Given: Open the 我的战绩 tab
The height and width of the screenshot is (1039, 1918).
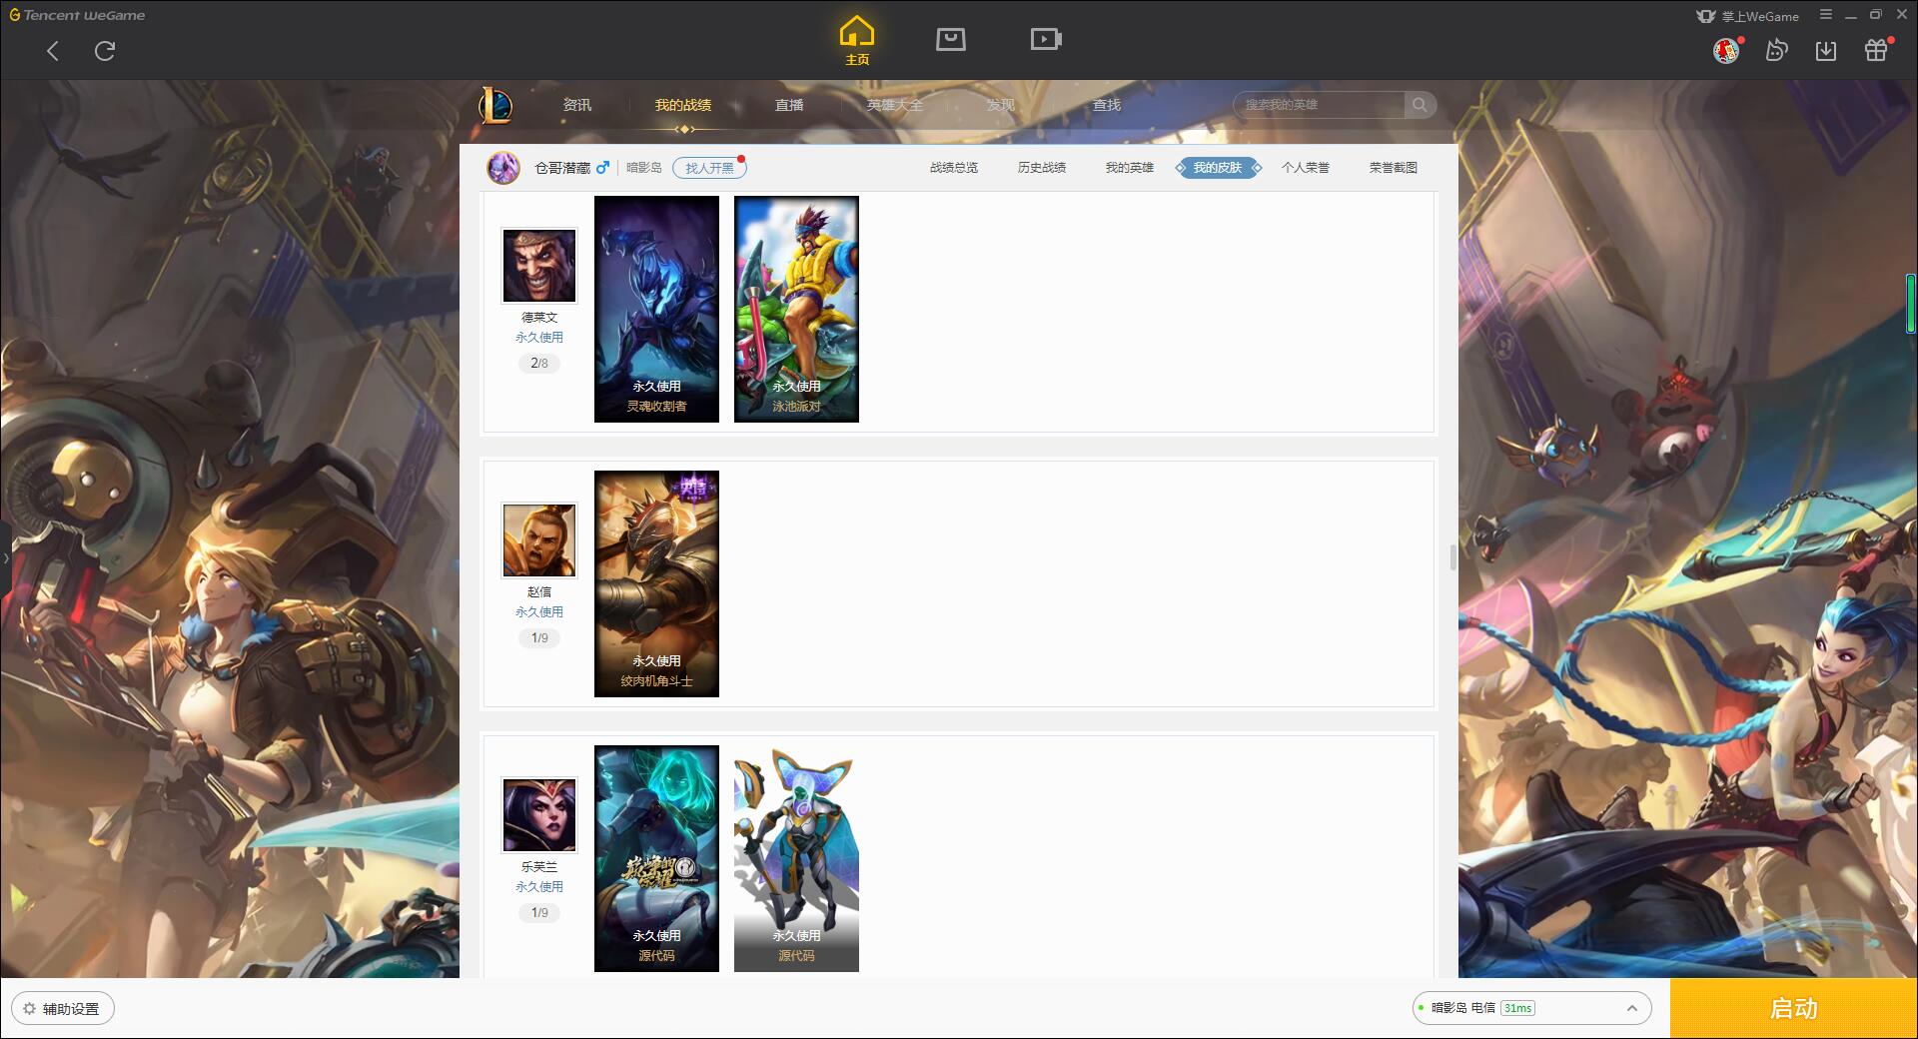Looking at the screenshot, I should (x=683, y=105).
